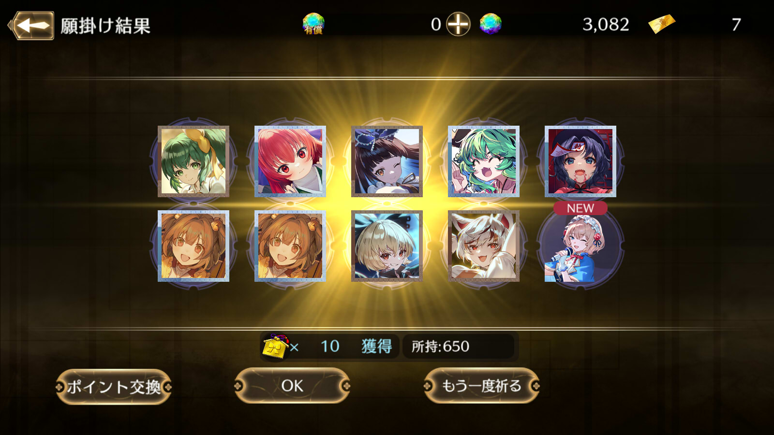Go back using the arrow button
The image size is (774, 435).
32,25
